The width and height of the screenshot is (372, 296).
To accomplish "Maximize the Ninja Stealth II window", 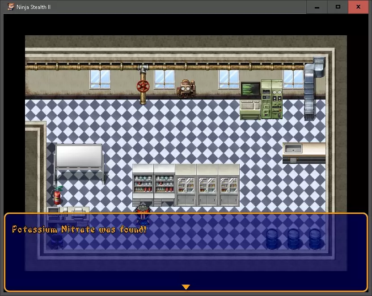I will pyautogui.click(x=338, y=7).
